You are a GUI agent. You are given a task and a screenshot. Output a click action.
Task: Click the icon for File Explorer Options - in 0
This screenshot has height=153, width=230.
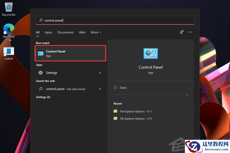pos(115,118)
